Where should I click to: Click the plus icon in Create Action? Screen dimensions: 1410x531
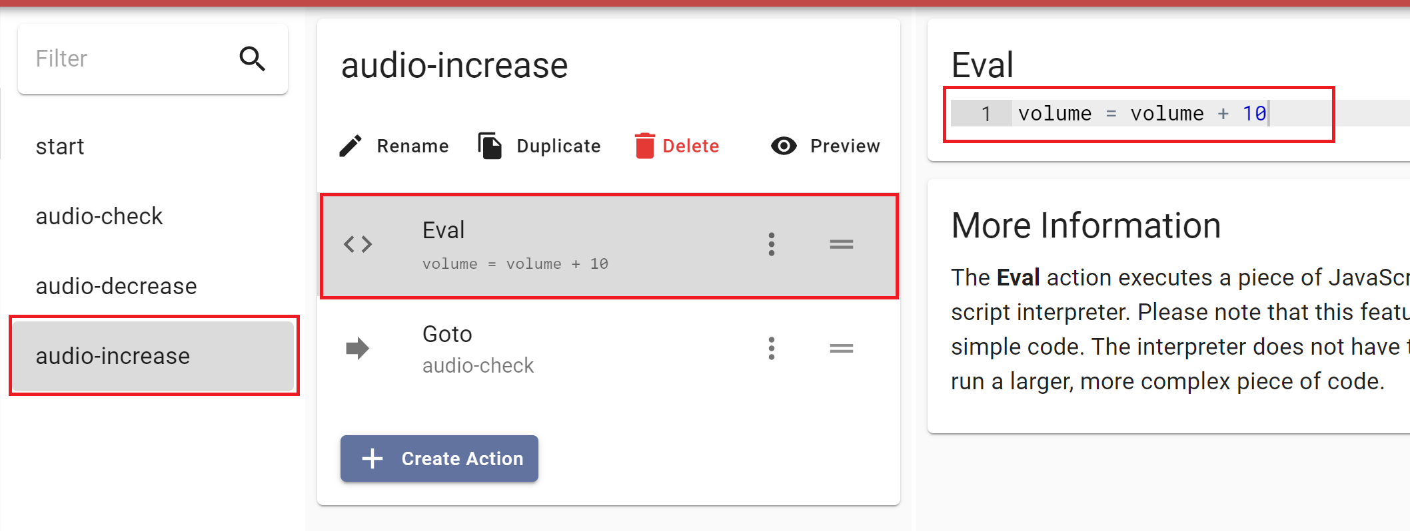click(x=372, y=458)
